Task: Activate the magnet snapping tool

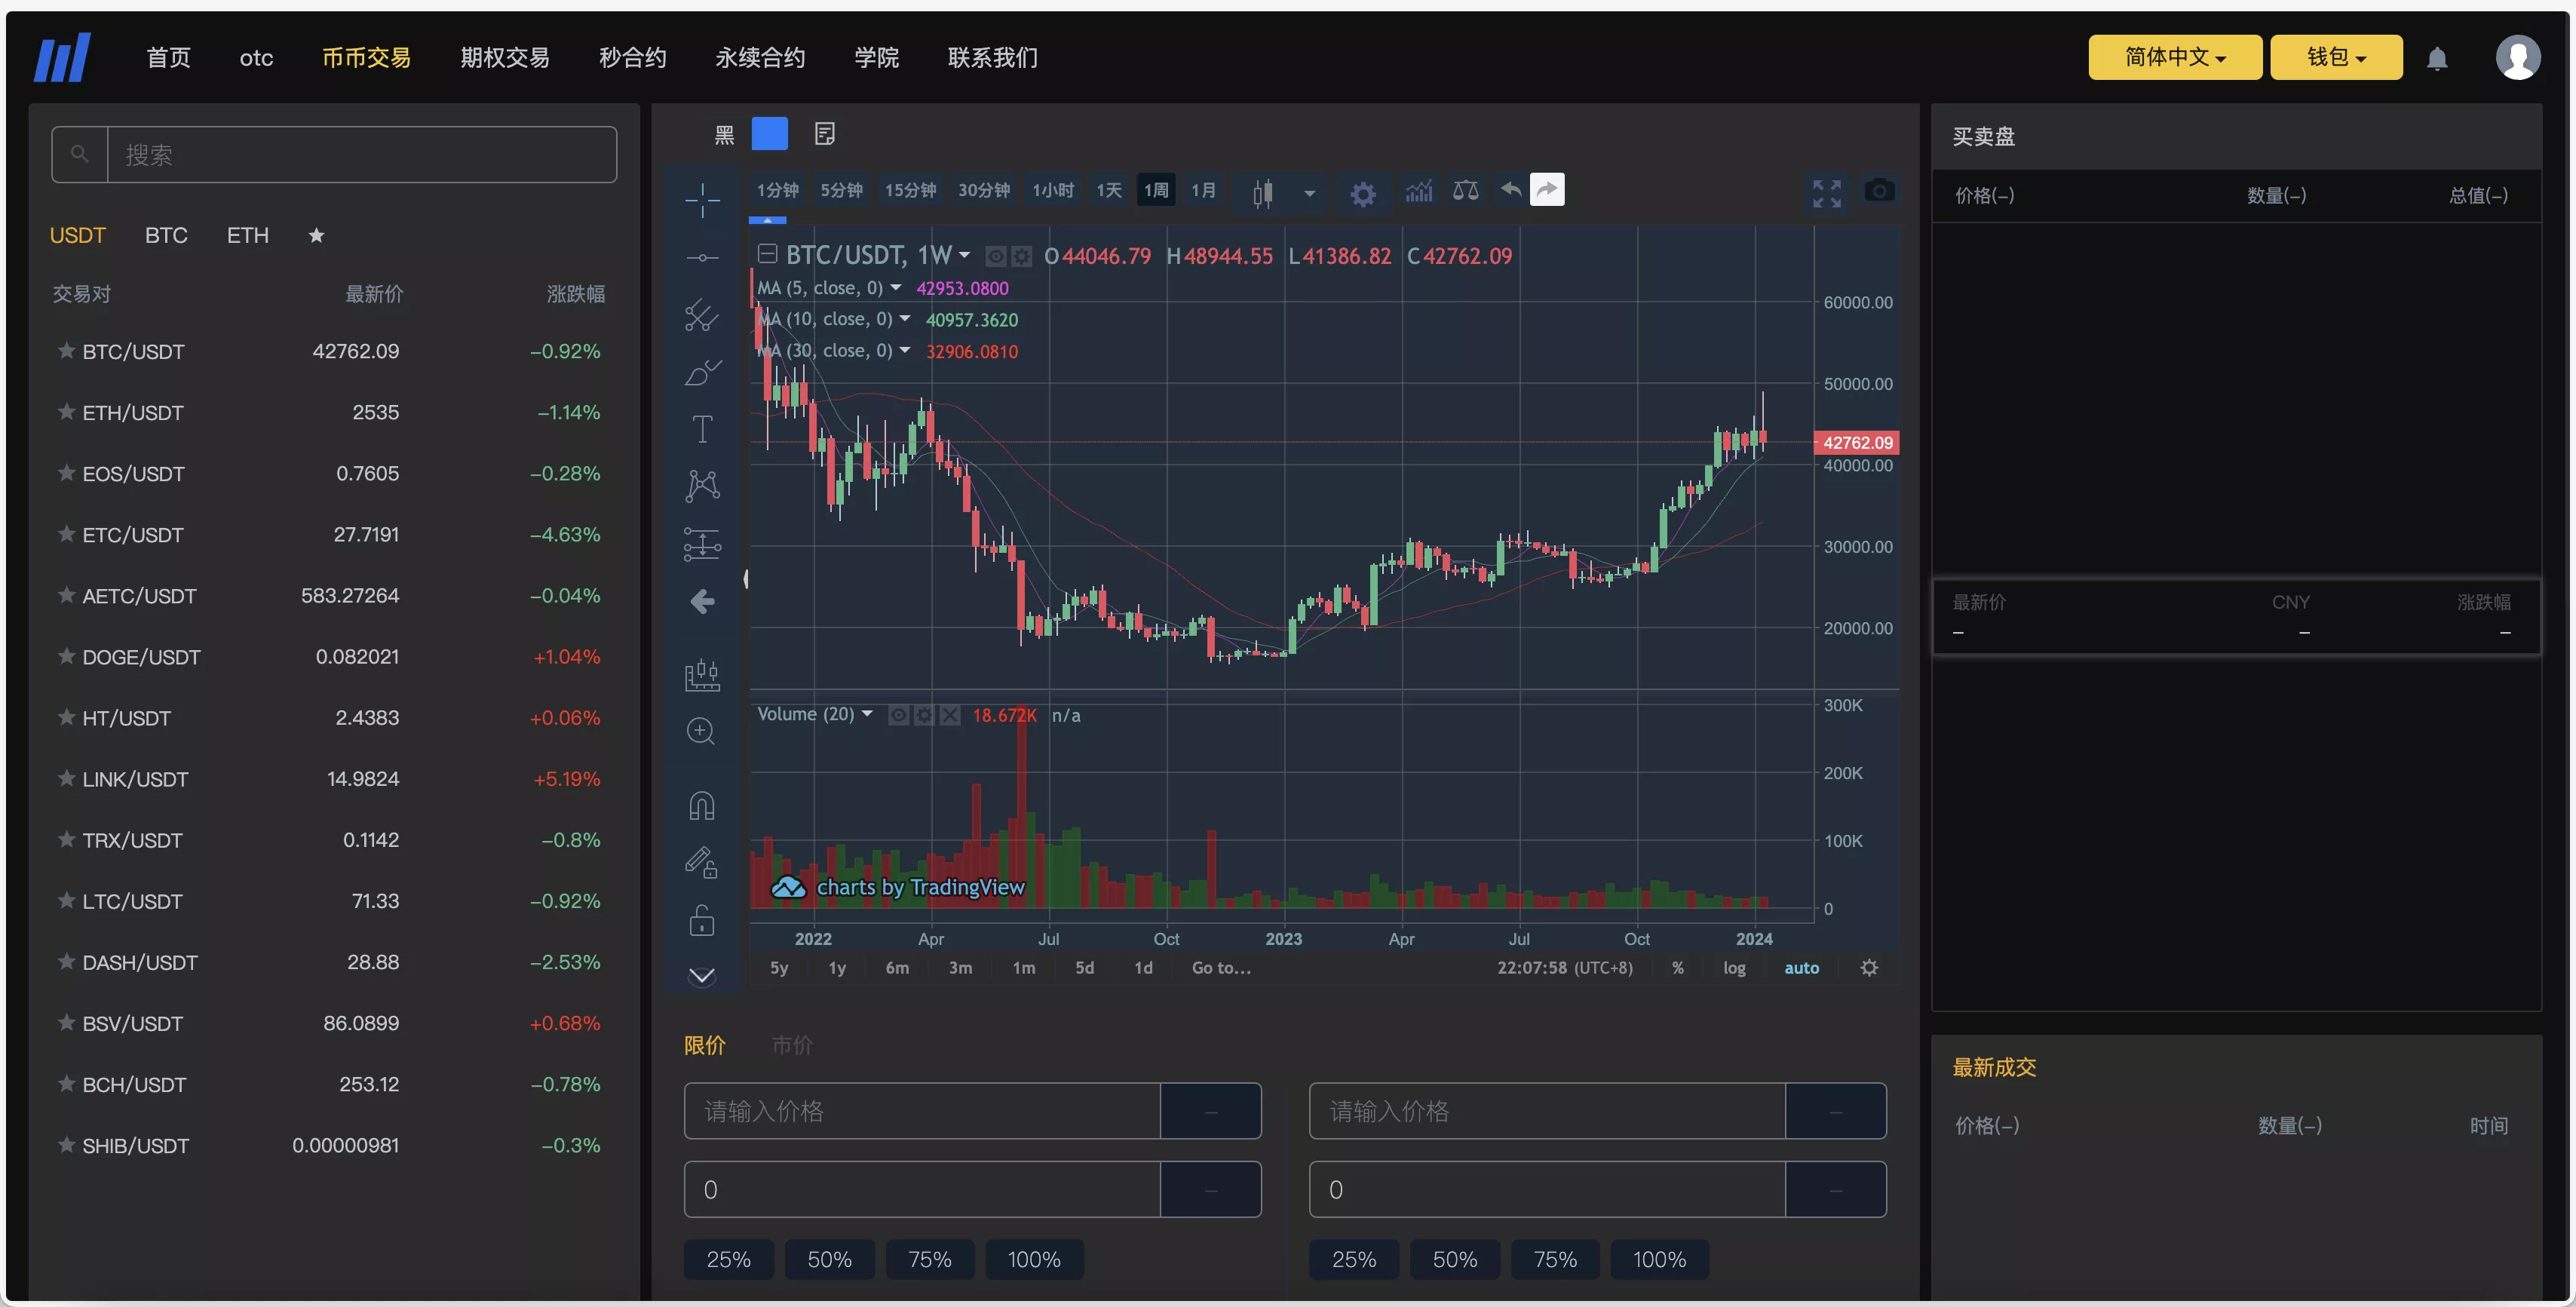Action: pos(702,805)
